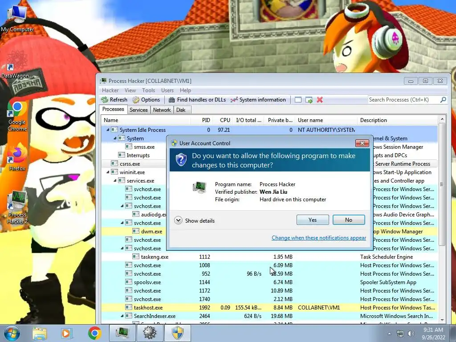The width and height of the screenshot is (456, 342).
Task: Open Chrome from the taskbar
Action: click(x=94, y=333)
